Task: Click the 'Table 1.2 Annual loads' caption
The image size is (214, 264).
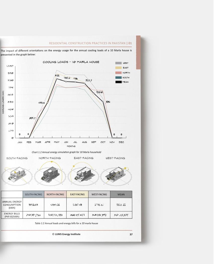Action: click(x=66, y=223)
